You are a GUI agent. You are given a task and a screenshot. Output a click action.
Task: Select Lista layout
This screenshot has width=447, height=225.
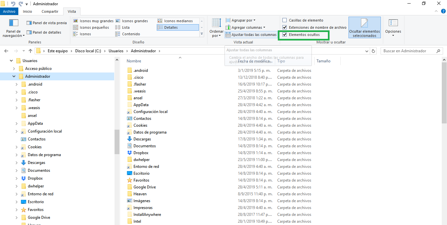click(x=122, y=27)
